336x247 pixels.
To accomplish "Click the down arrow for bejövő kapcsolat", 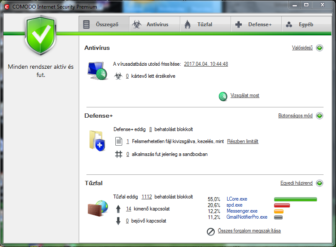I will (118, 221).
